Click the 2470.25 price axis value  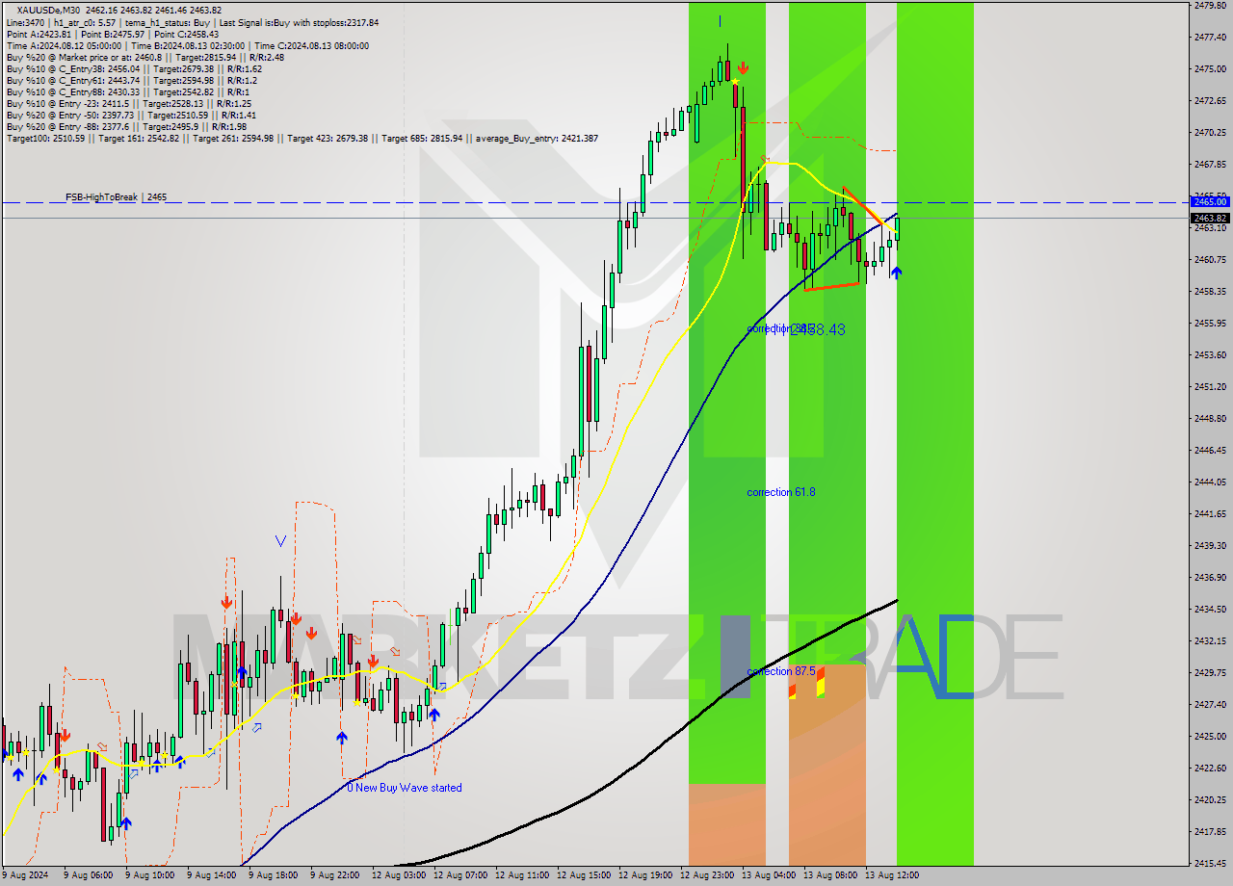(1210, 132)
